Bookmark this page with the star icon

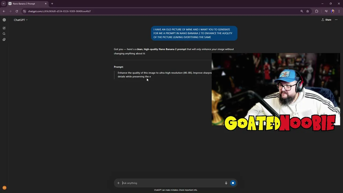coord(308,11)
